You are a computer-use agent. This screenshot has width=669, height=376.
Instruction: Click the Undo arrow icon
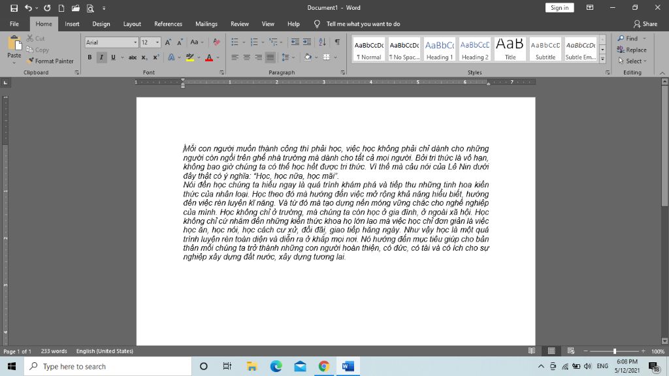(x=28, y=8)
